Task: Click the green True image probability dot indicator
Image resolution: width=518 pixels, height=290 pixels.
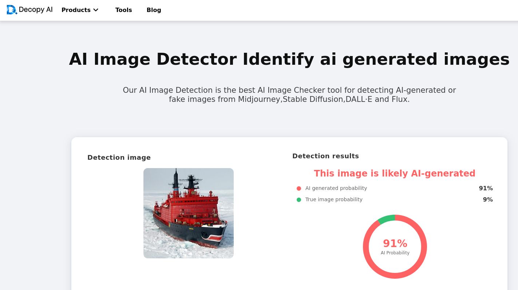Action: [298, 199]
